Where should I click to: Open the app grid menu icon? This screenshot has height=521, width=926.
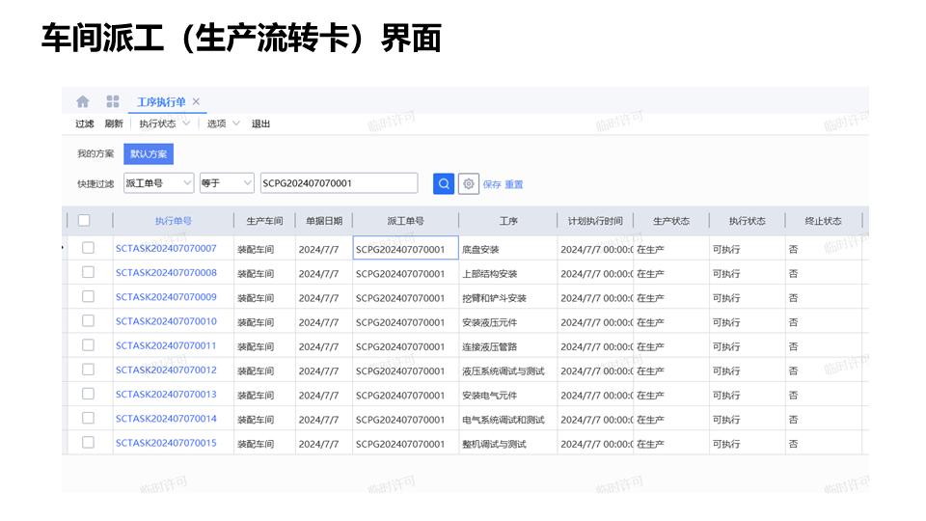click(x=113, y=101)
